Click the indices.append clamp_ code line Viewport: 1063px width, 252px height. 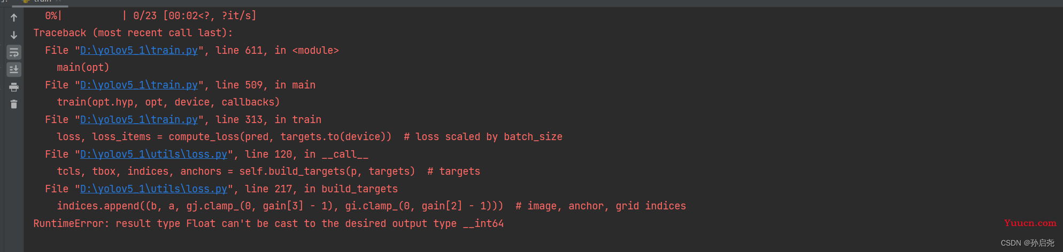[371, 206]
